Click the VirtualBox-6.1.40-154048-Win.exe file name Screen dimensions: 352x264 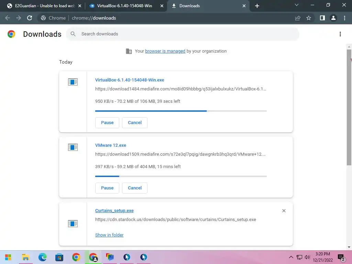coord(130,80)
